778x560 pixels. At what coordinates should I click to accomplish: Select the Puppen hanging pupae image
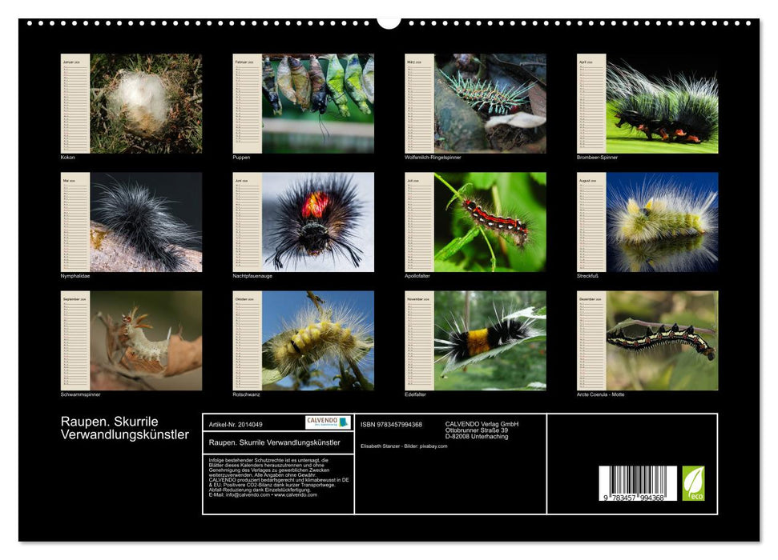tap(317, 103)
